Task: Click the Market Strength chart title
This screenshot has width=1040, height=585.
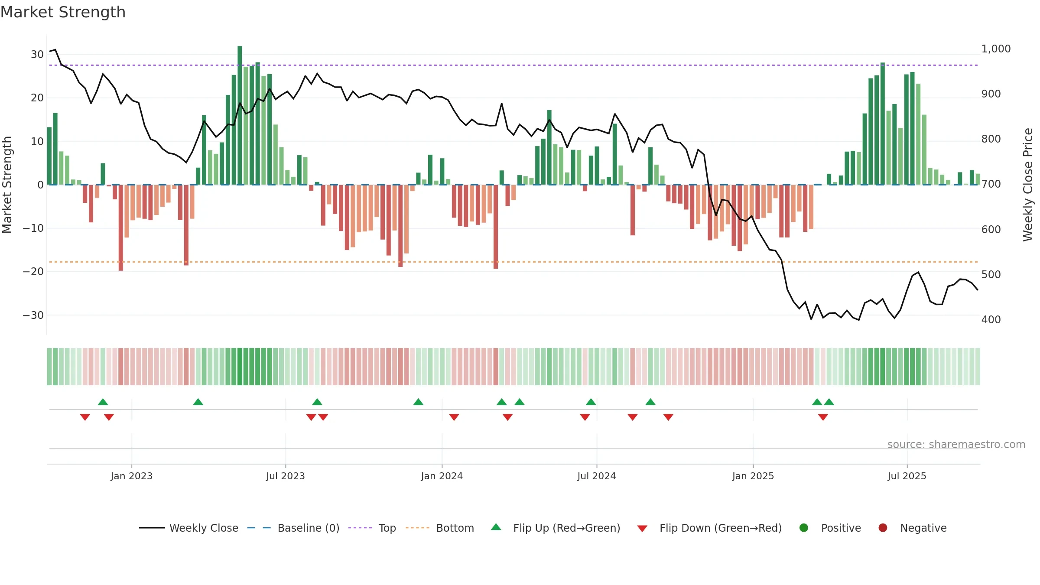Action: (63, 12)
